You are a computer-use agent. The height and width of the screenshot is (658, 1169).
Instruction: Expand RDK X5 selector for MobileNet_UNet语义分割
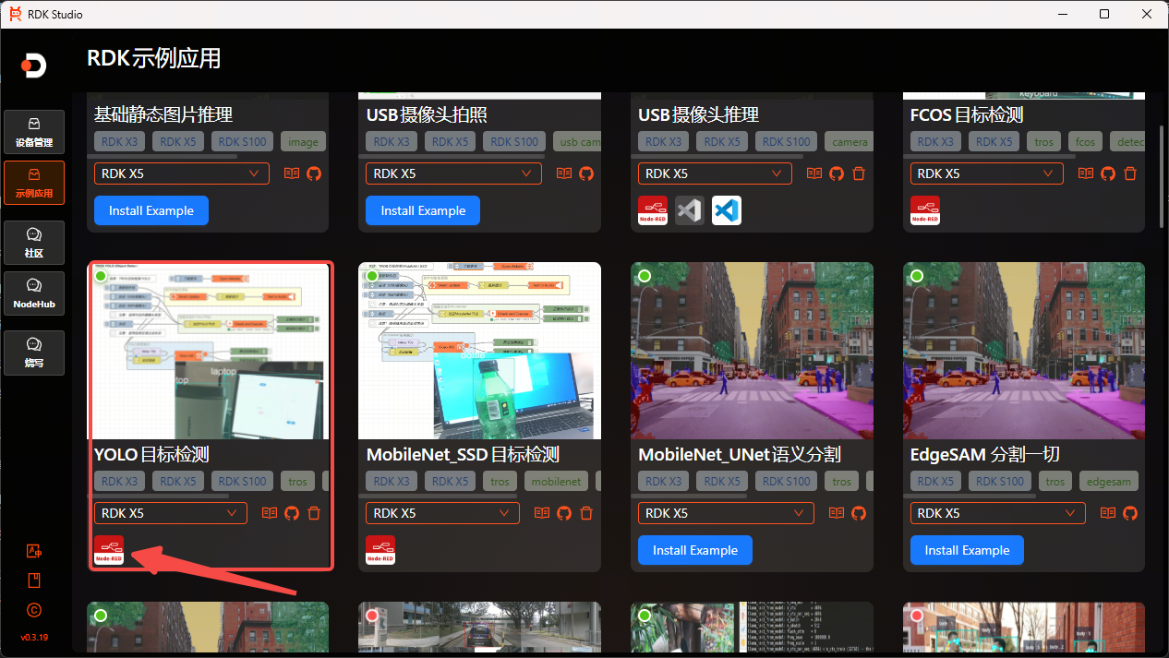725,513
